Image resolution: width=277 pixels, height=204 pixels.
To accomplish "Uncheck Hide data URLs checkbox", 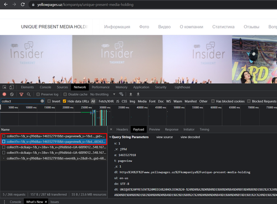I will (x=64, y=101).
